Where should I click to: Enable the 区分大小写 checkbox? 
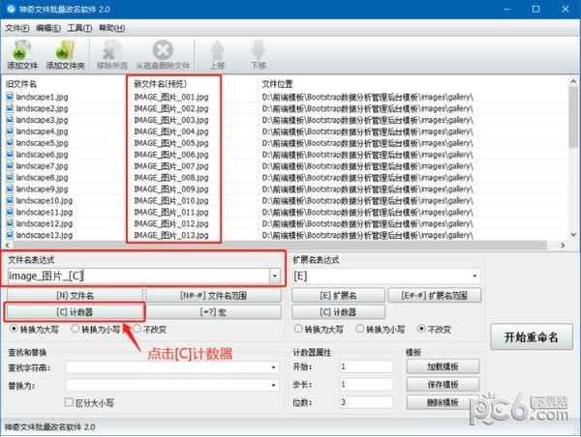69,402
